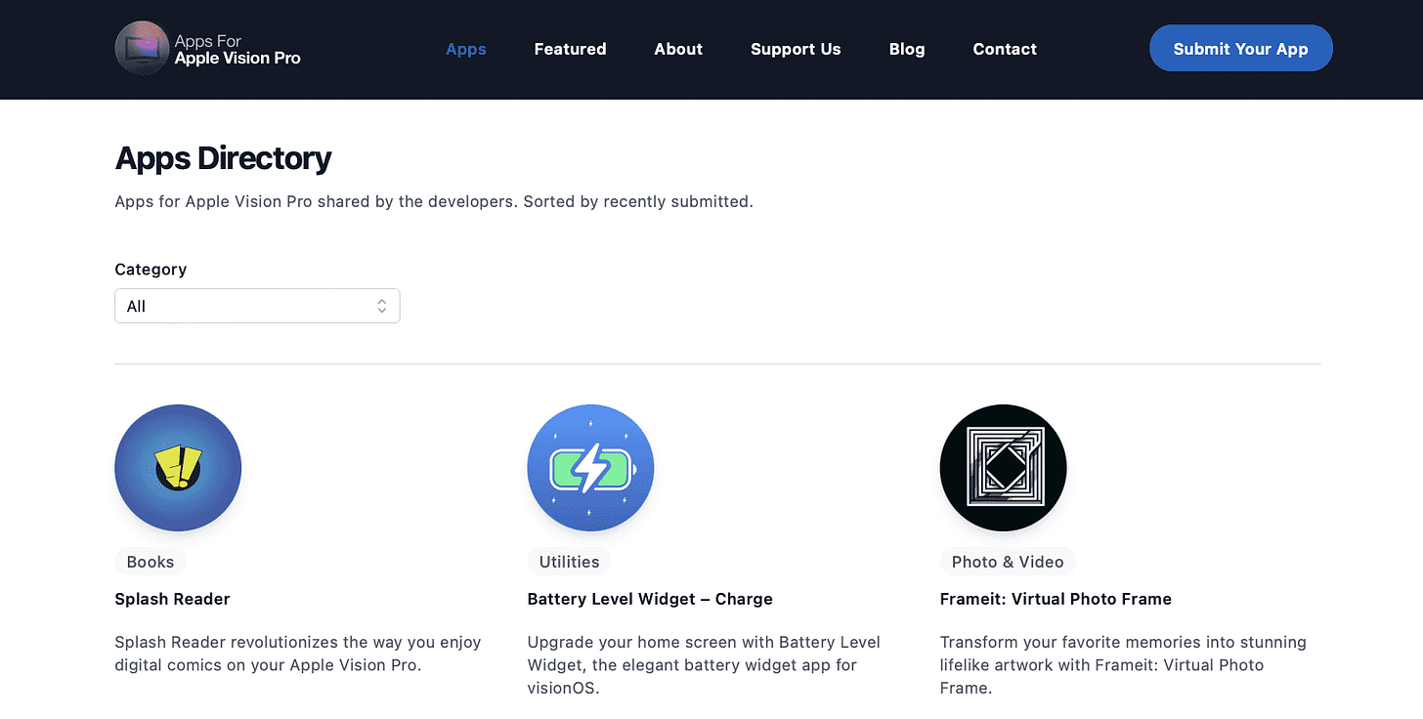Select Support Us in the navigation bar
This screenshot has height=719, width=1423.
(796, 49)
